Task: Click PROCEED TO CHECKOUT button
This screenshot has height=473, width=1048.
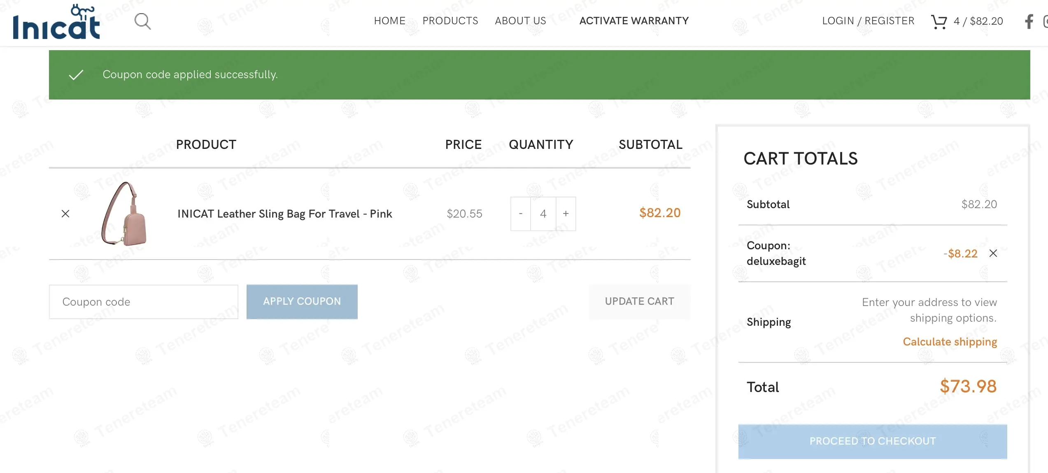Action: 873,441
